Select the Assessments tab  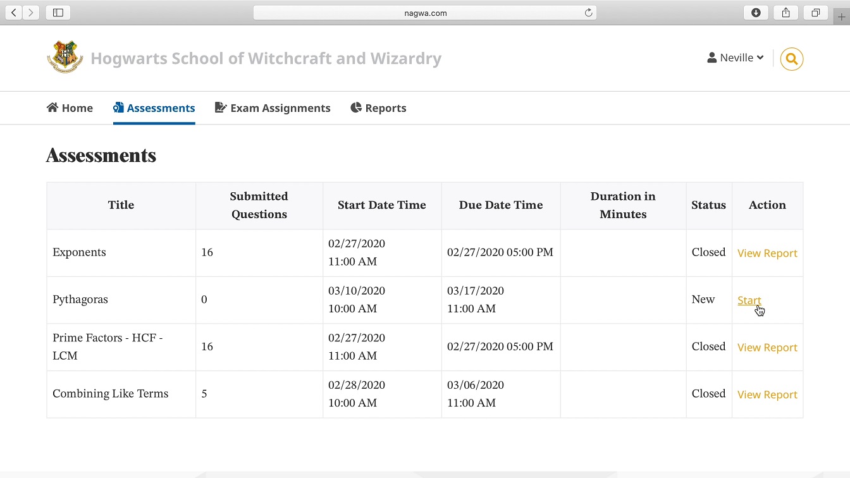154,108
